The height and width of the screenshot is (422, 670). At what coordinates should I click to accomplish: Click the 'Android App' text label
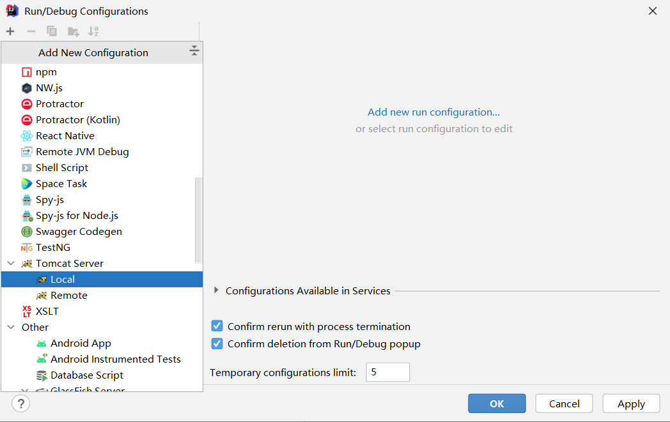click(x=81, y=343)
